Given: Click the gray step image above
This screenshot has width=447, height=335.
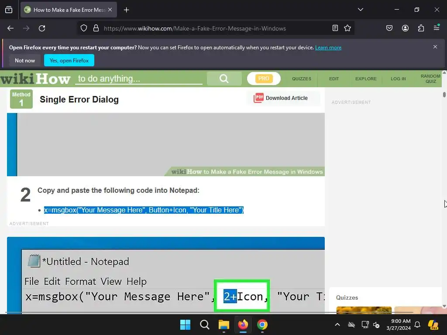Looking at the screenshot, I should coord(166,144).
